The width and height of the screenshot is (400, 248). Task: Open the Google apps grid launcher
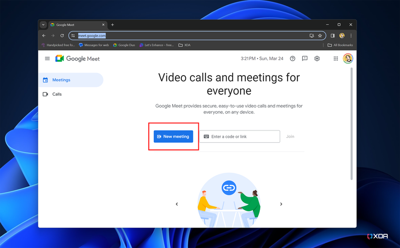pos(336,59)
